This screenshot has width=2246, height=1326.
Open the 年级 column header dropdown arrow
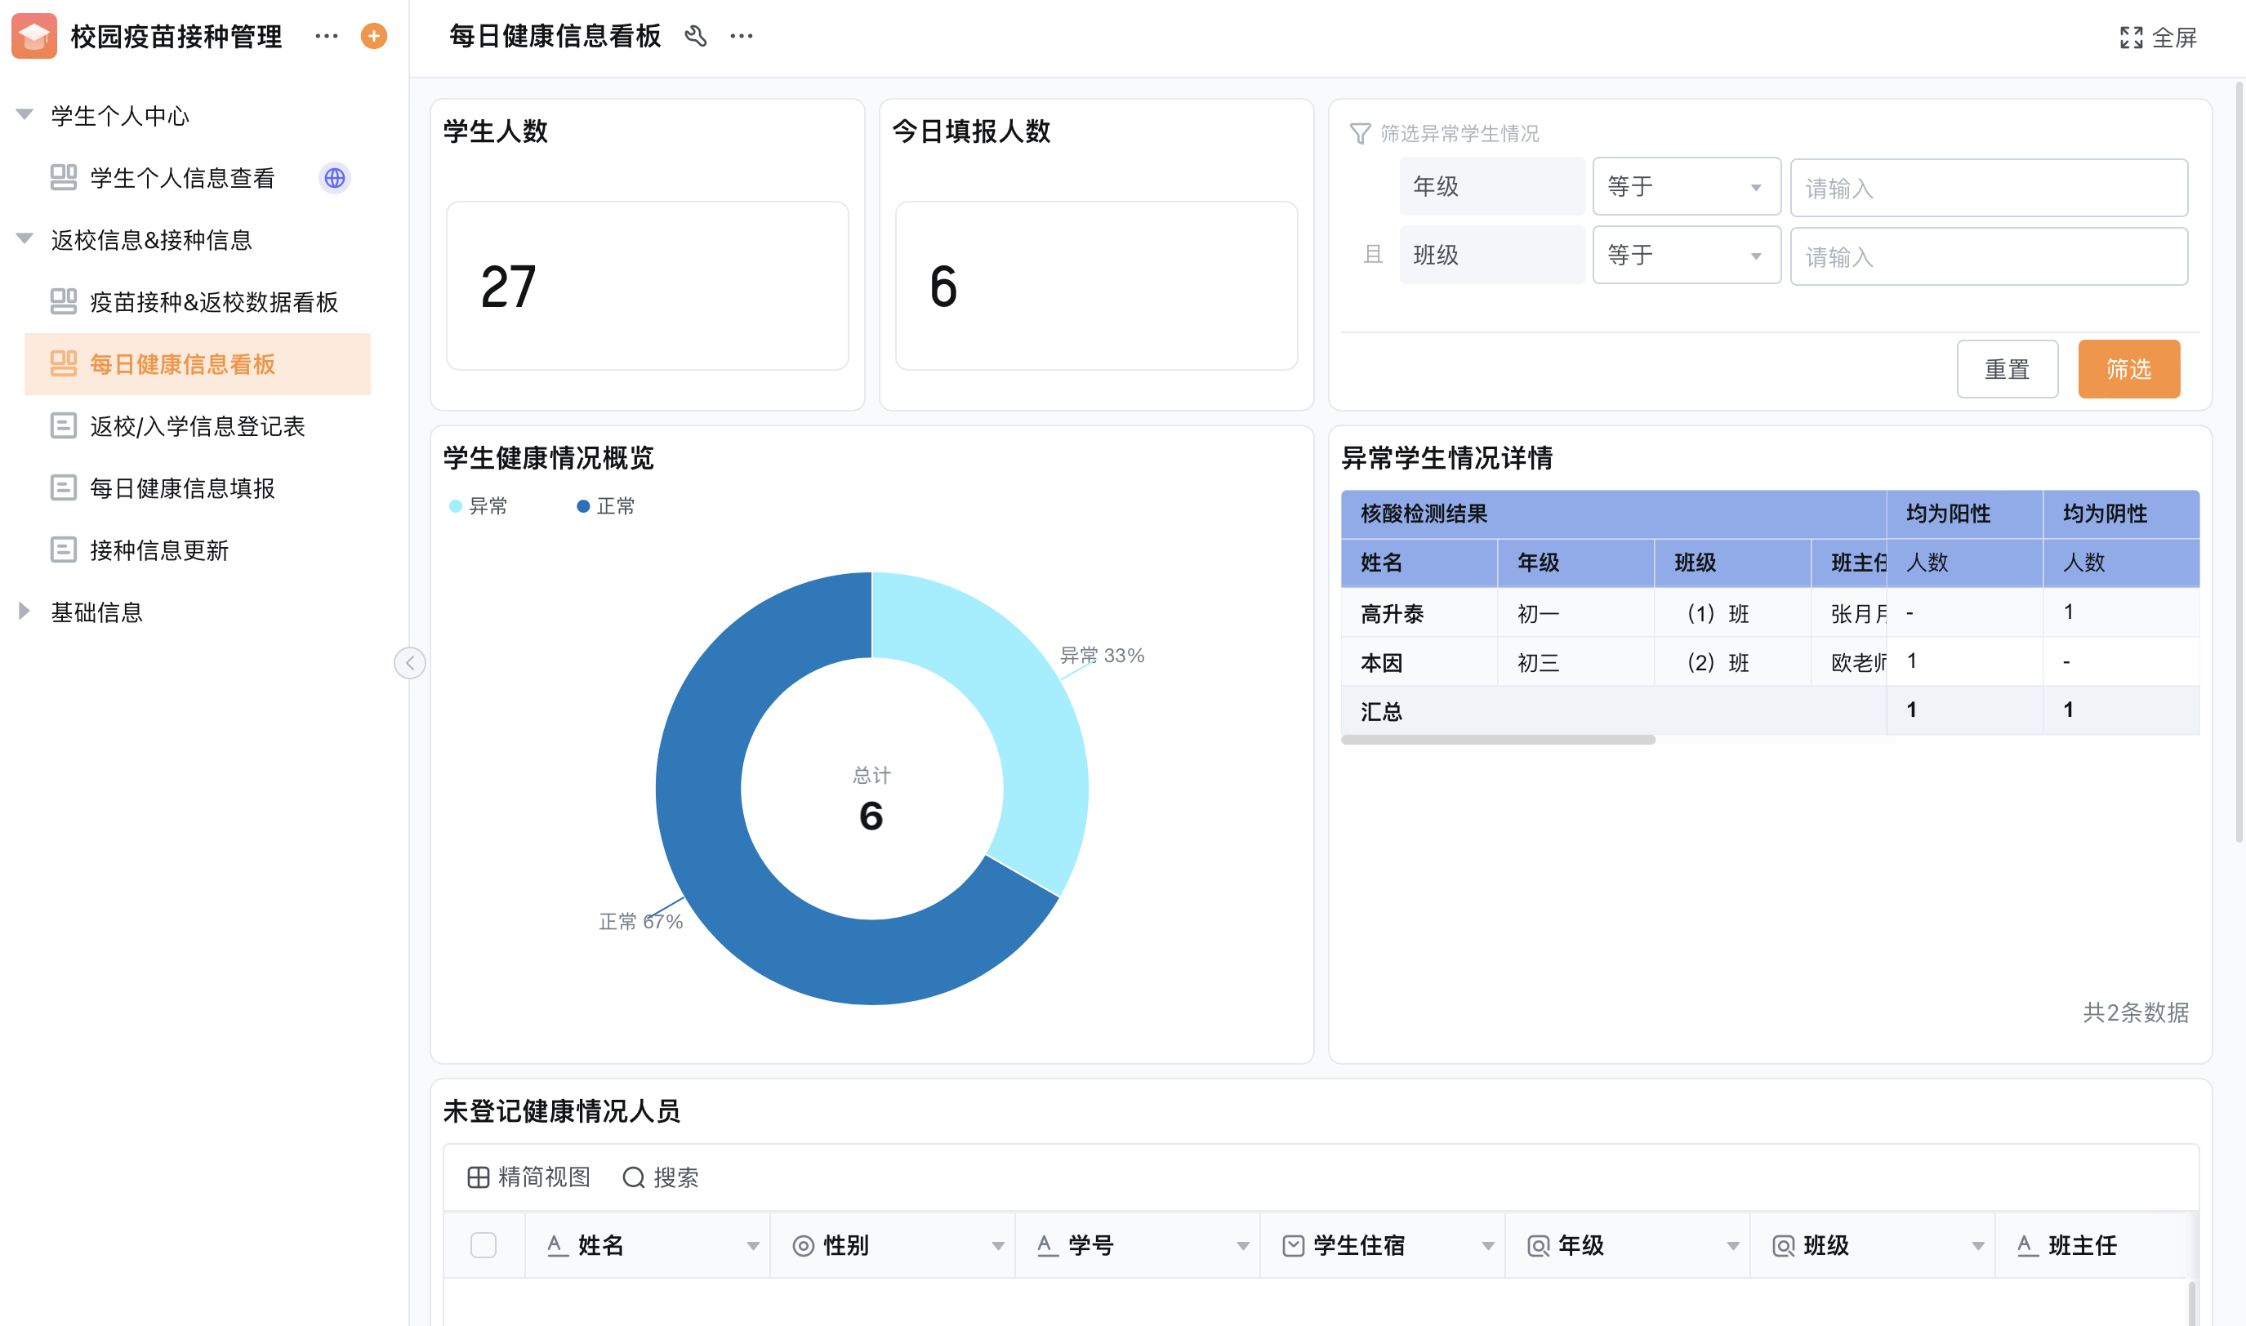coord(1732,1246)
